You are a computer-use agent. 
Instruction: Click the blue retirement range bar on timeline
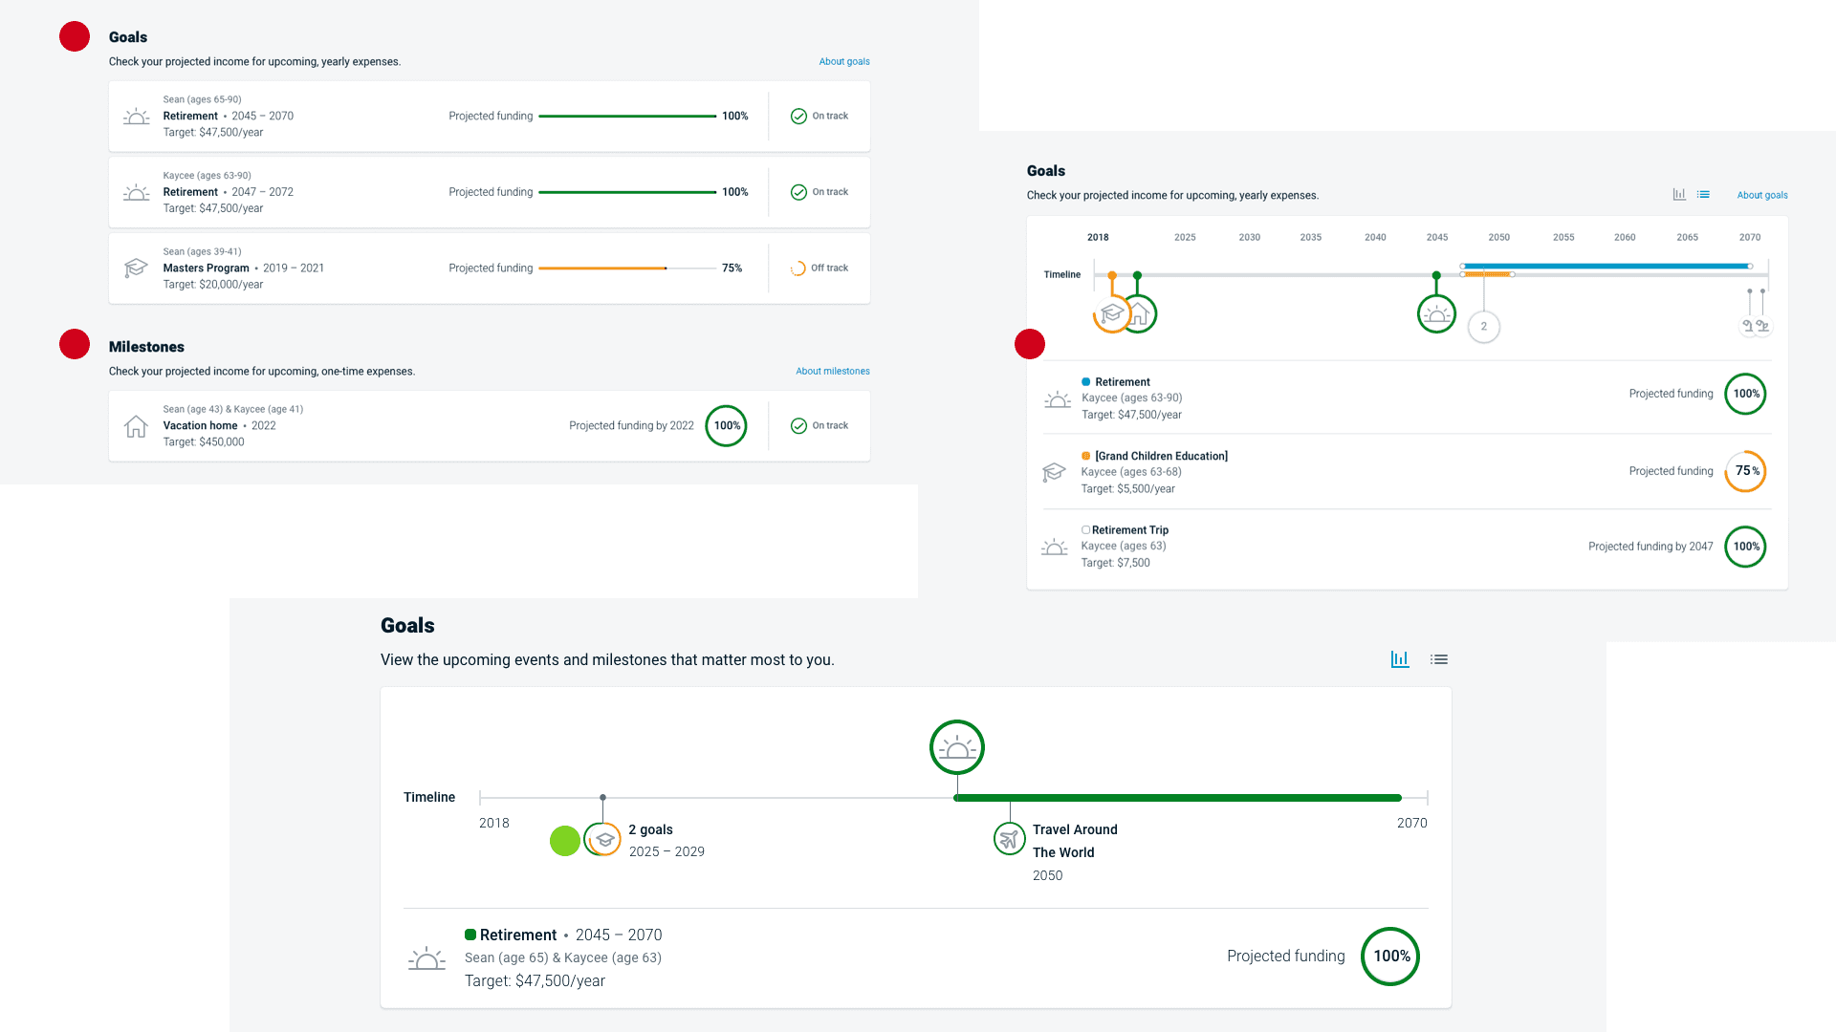click(x=1606, y=266)
